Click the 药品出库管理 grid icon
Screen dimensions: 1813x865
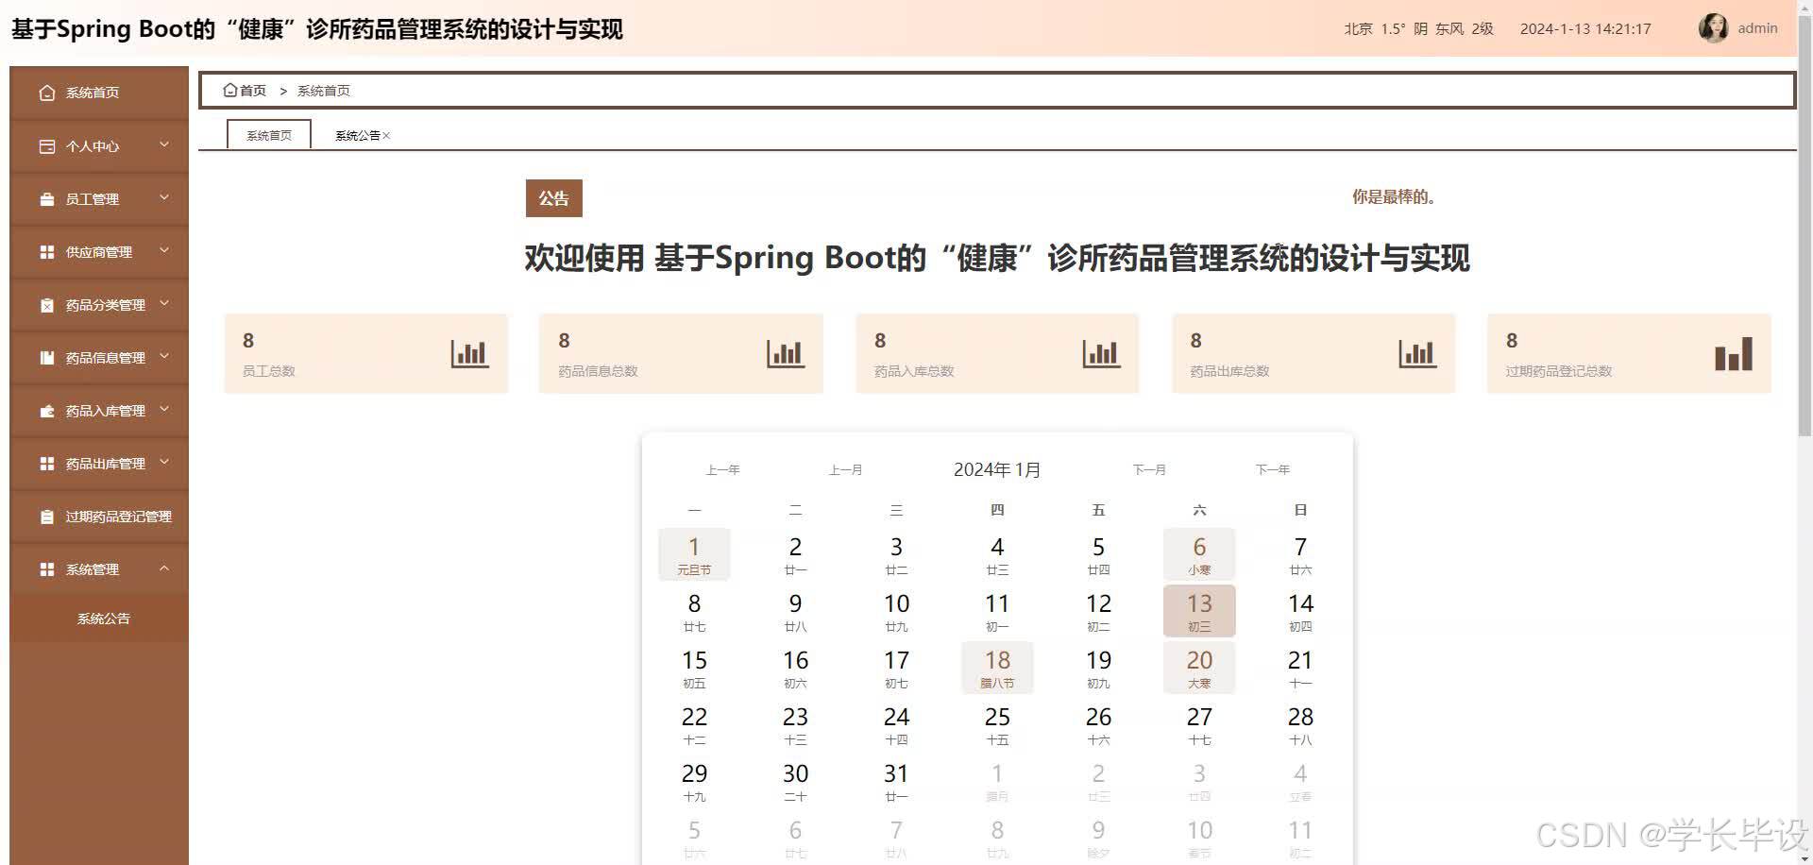point(47,464)
